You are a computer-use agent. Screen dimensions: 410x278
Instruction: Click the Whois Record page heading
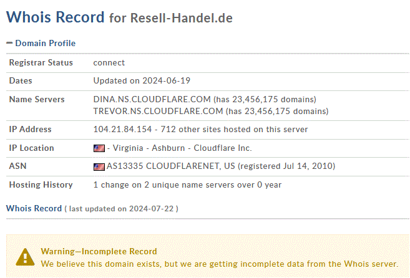pyautogui.click(x=55, y=17)
